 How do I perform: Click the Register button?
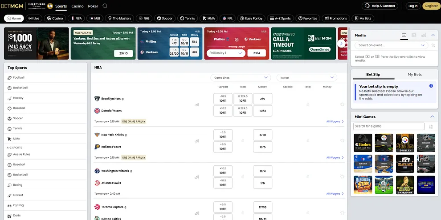[432, 6]
